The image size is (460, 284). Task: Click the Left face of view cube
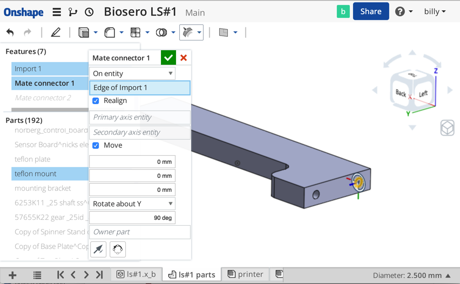[x=423, y=94]
